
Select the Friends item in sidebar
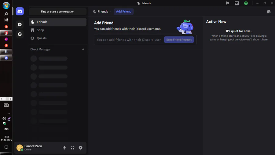(x=57, y=22)
